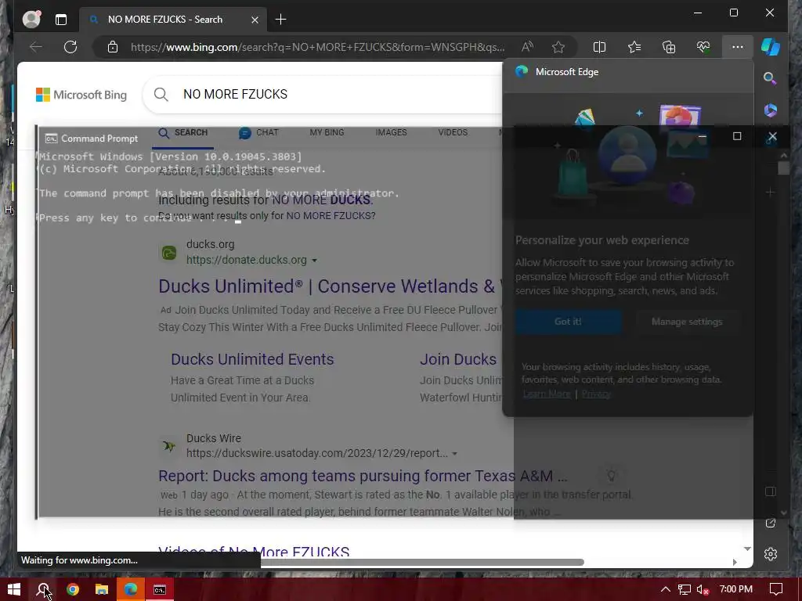Launch Copilot from Edge toolbar
Image resolution: width=802 pixels, height=601 pixels.
click(x=771, y=47)
